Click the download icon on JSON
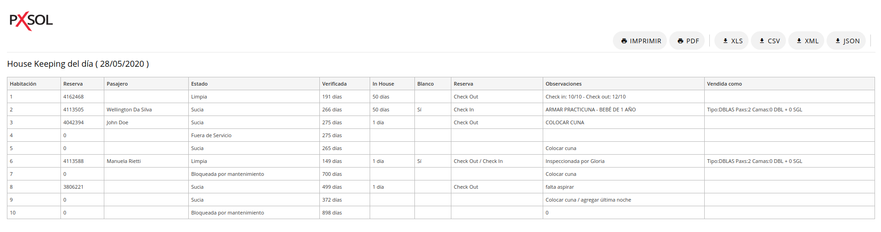 tap(838, 41)
